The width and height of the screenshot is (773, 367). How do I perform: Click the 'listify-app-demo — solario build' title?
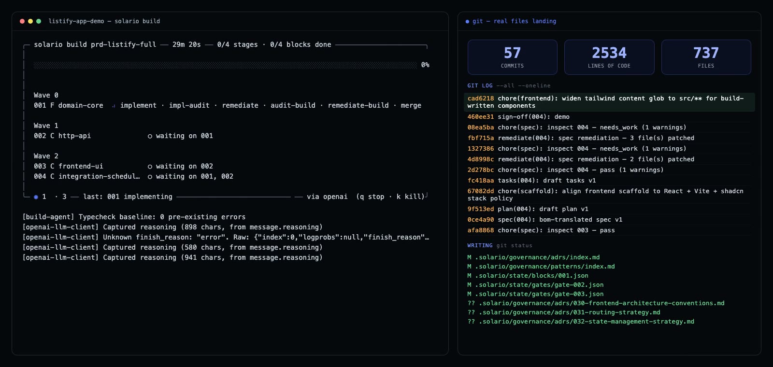tap(104, 21)
